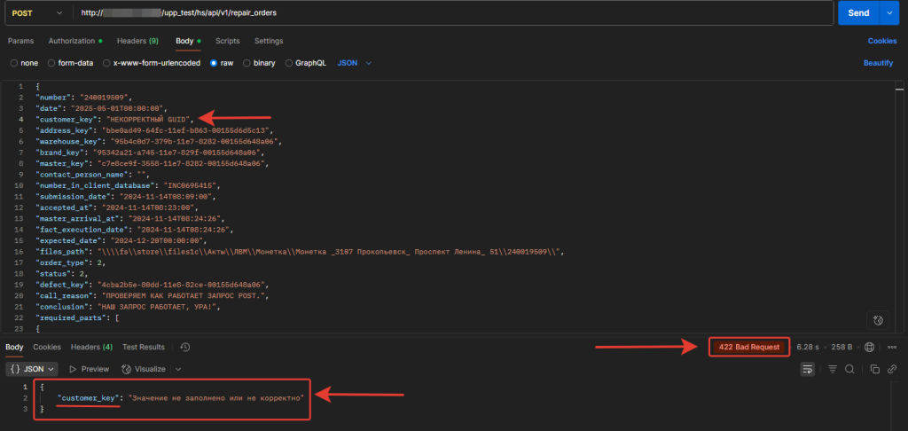This screenshot has height=431, width=908.
Task: Select the none body type radio
Action: click(x=13, y=63)
